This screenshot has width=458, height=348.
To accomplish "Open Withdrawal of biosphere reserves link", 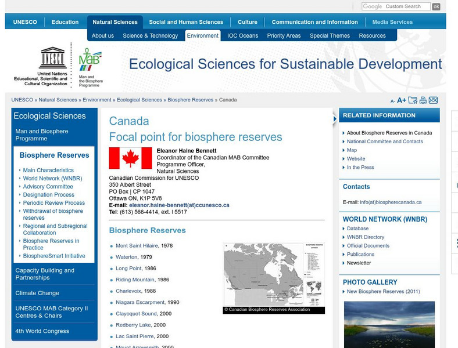I will (x=53, y=214).
